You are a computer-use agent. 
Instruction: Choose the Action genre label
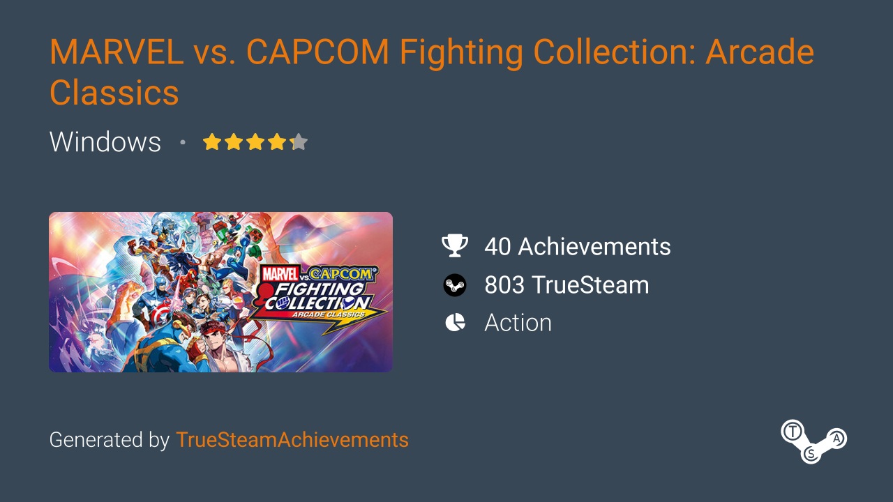pos(518,323)
